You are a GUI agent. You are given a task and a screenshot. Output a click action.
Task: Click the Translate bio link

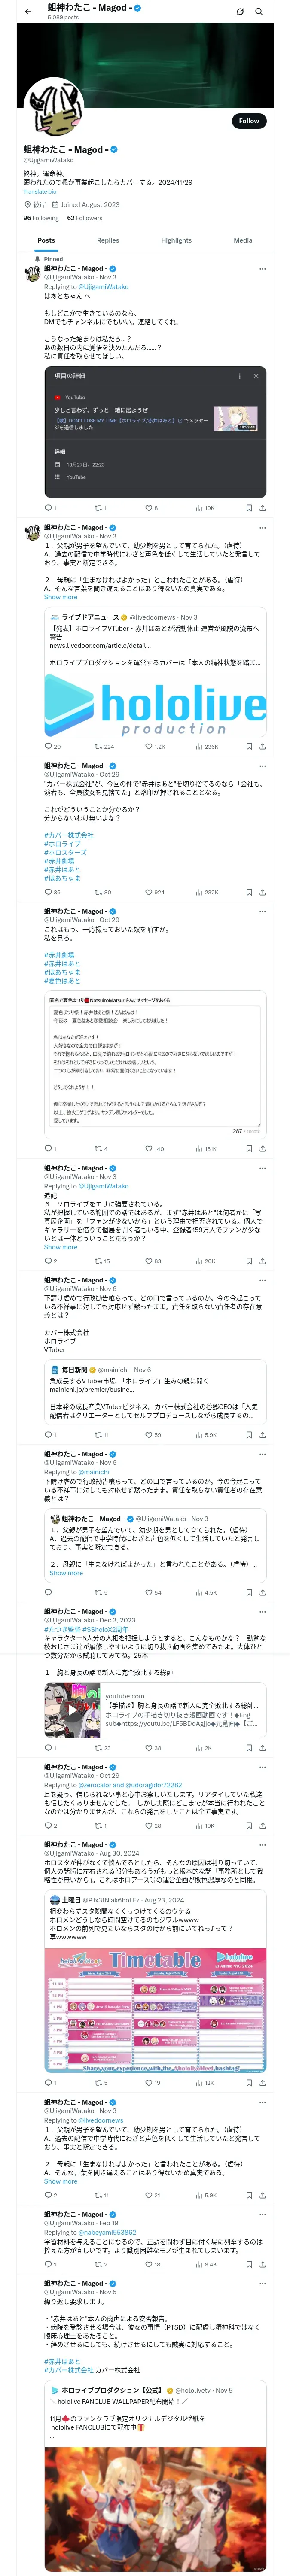pos(40,192)
